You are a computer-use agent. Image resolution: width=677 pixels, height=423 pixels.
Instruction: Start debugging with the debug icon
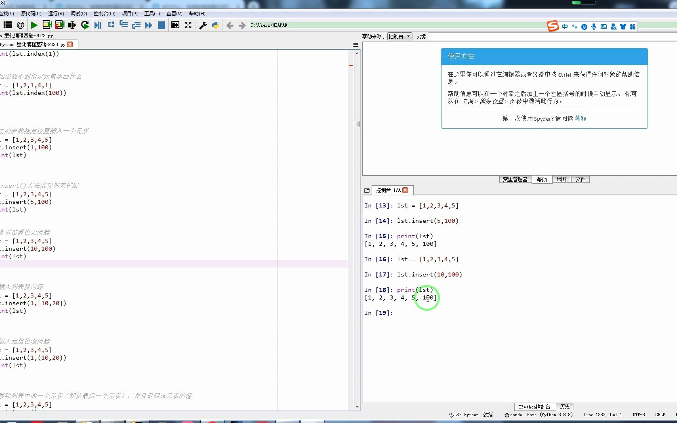(x=98, y=25)
